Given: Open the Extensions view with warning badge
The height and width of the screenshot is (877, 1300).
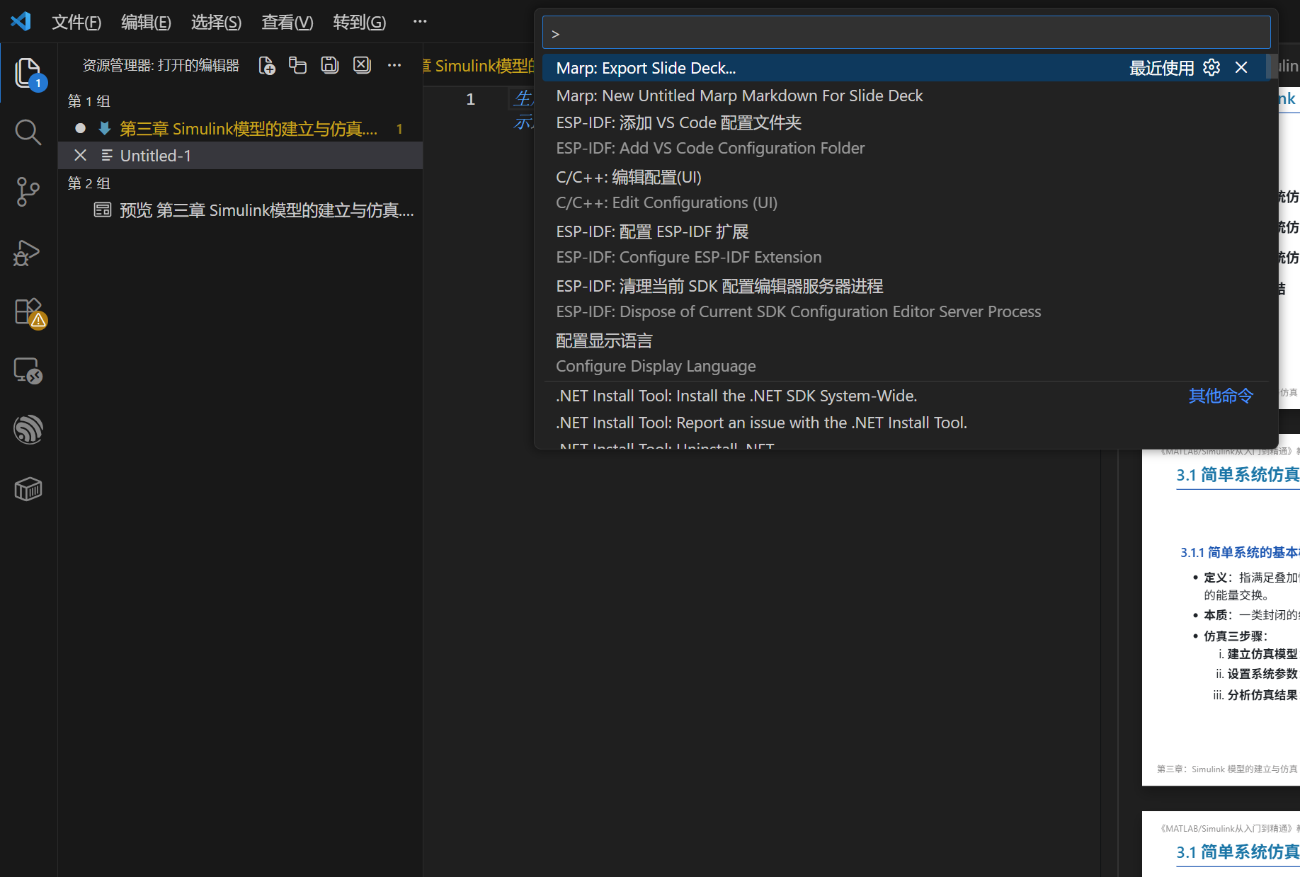Looking at the screenshot, I should [28, 311].
